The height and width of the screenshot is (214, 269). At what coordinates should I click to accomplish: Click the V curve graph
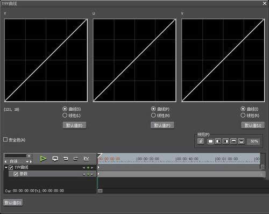coord(223,60)
